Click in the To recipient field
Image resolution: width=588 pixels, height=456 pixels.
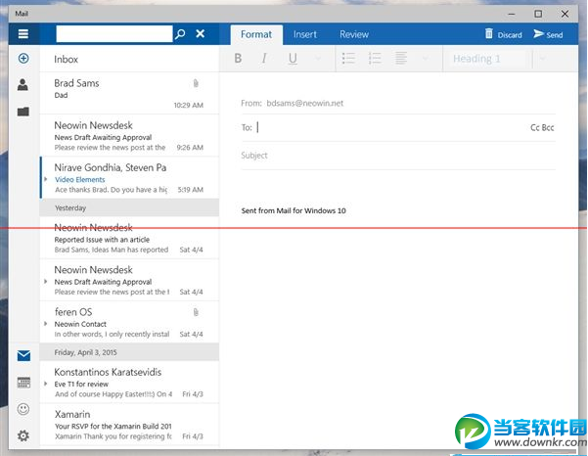click(392, 127)
